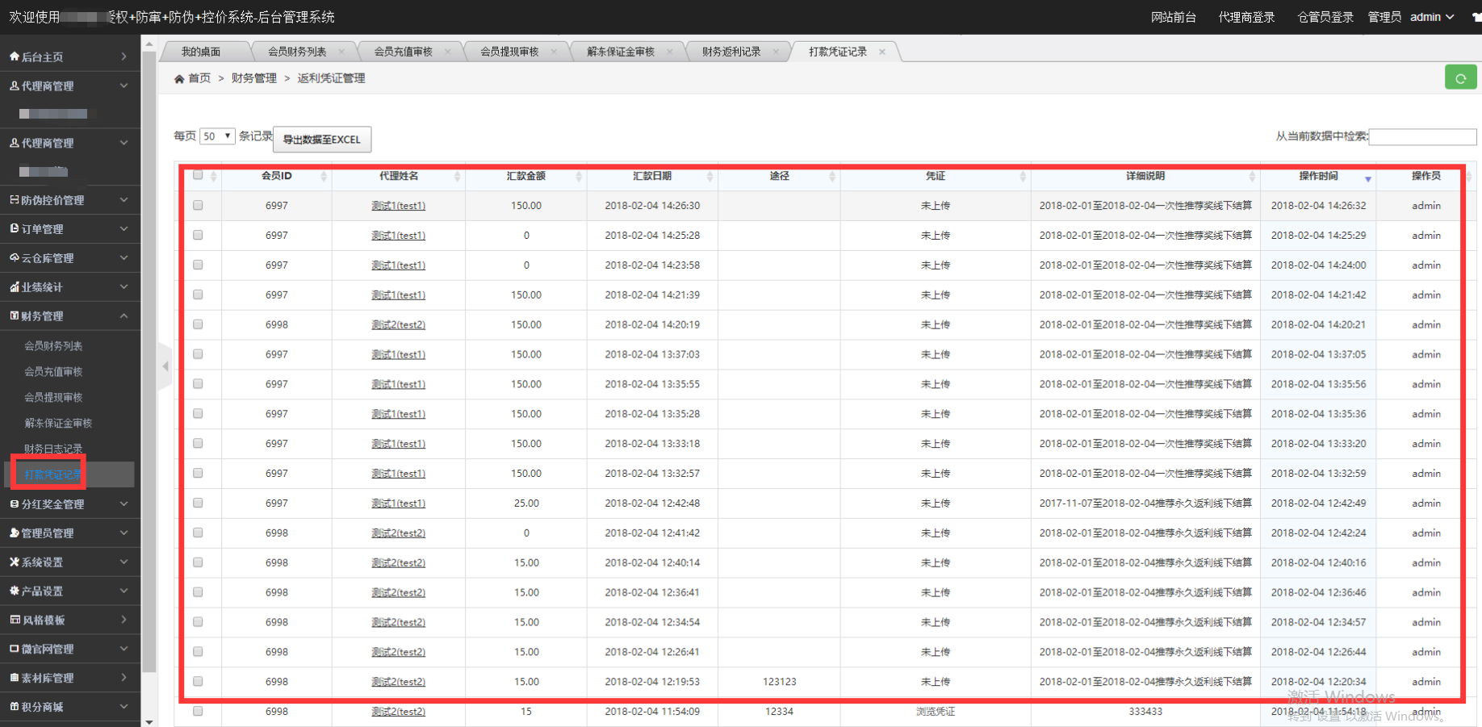Expand 订单管理 sidebar menu
The width and height of the screenshot is (1482, 727).
(x=69, y=229)
